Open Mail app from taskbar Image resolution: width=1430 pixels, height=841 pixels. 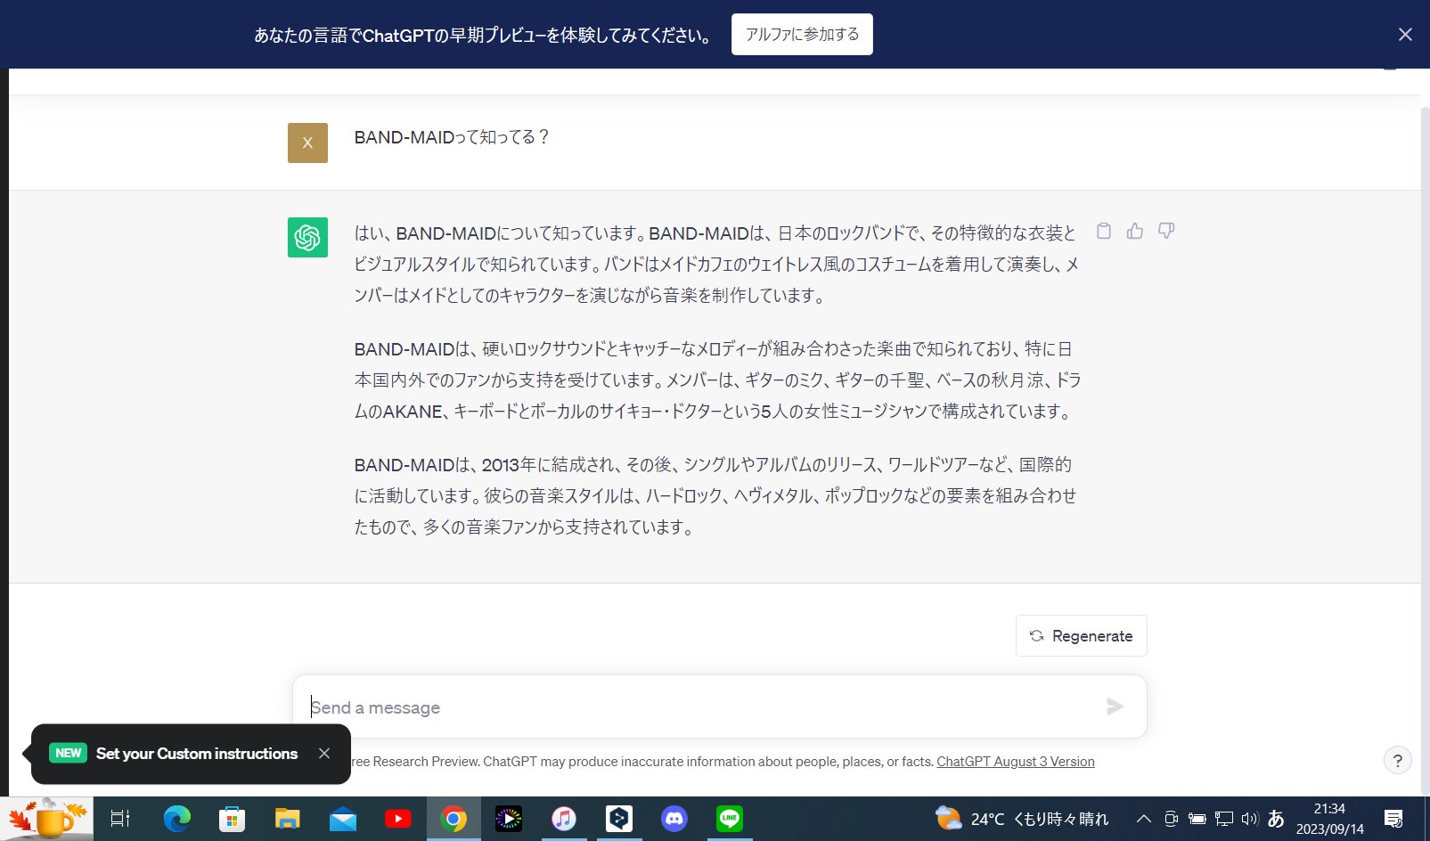click(x=342, y=819)
